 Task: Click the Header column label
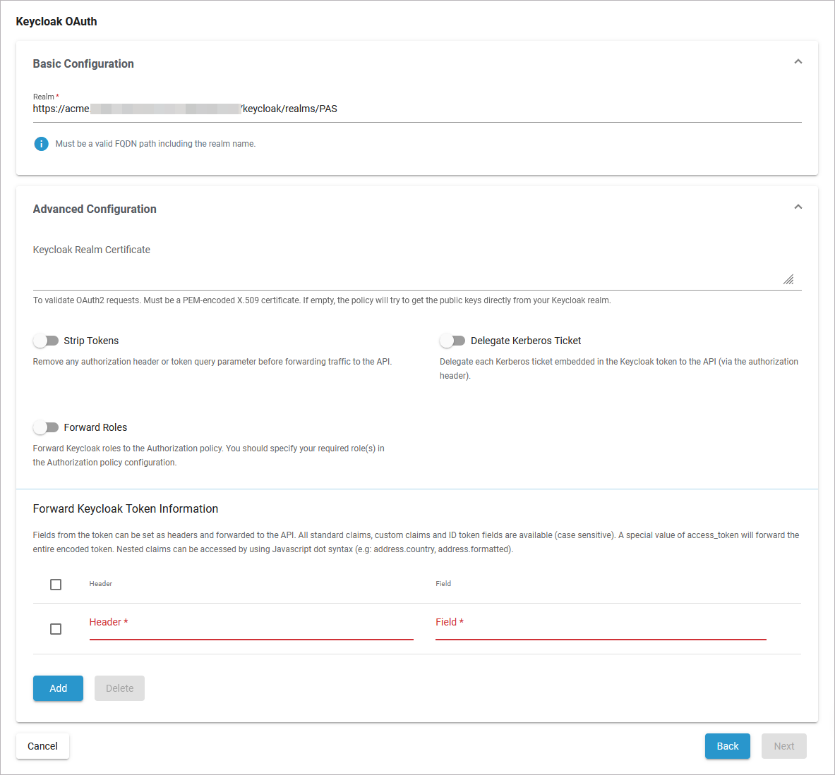click(x=100, y=583)
